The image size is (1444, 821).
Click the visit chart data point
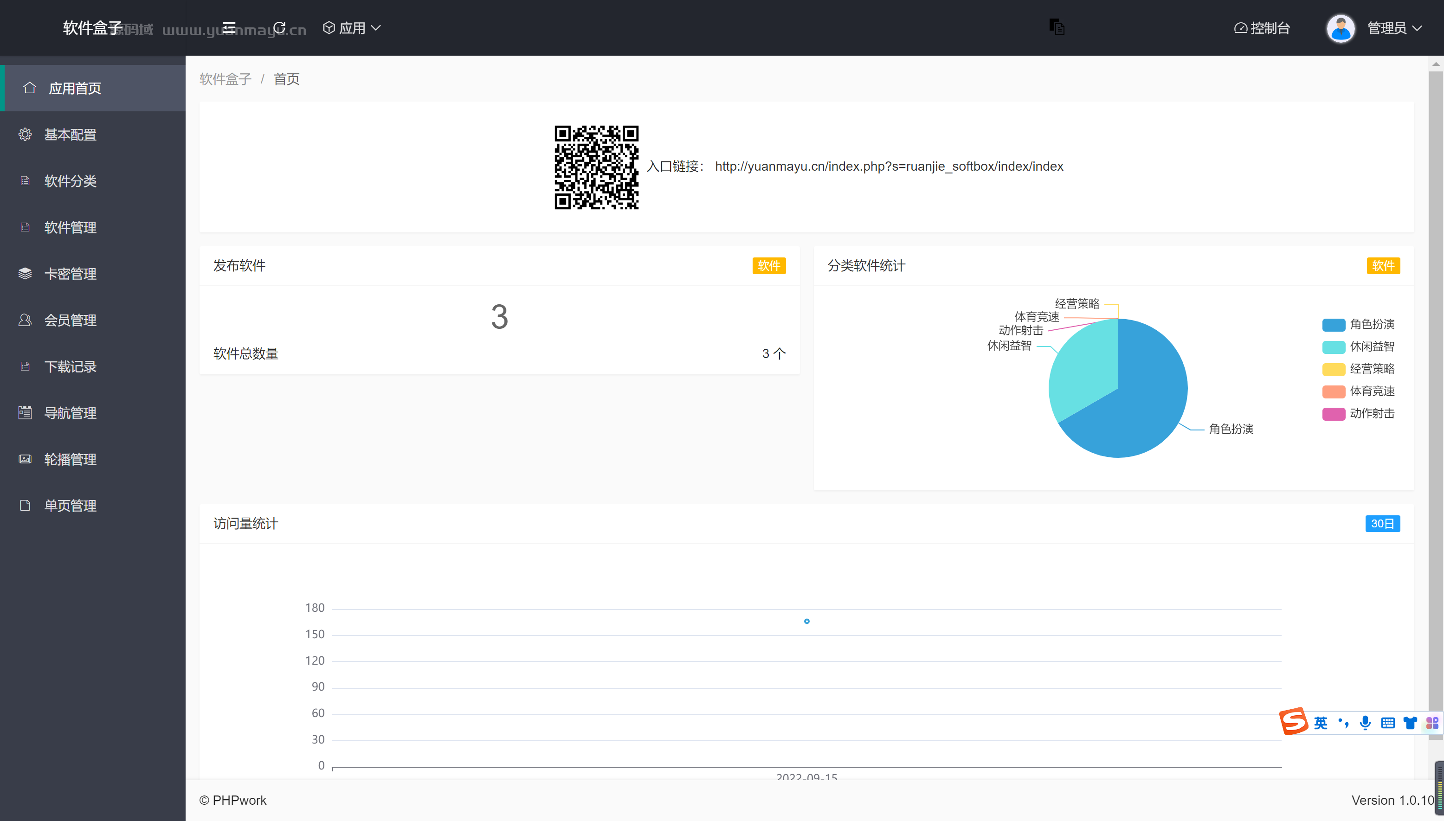point(806,622)
